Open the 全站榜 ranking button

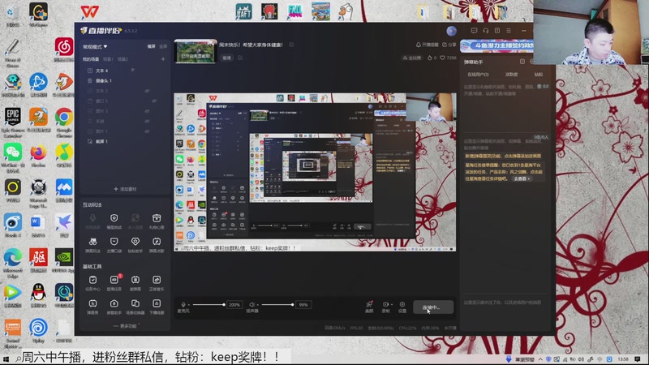click(412, 58)
